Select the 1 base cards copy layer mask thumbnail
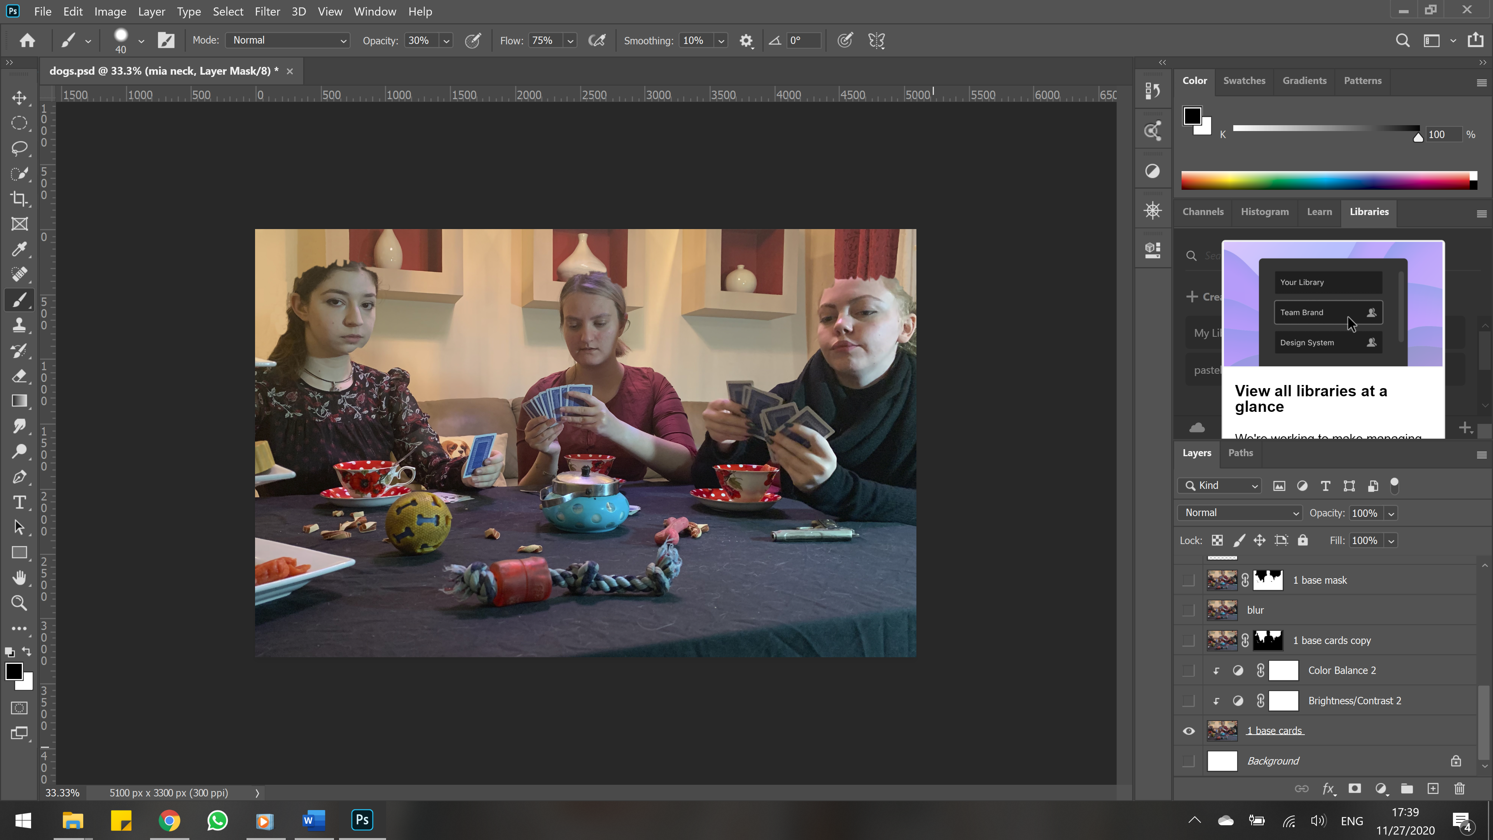This screenshot has width=1493, height=840. pyautogui.click(x=1267, y=640)
